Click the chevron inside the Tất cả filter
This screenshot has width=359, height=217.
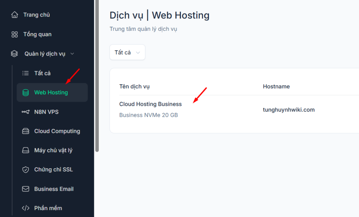138,53
